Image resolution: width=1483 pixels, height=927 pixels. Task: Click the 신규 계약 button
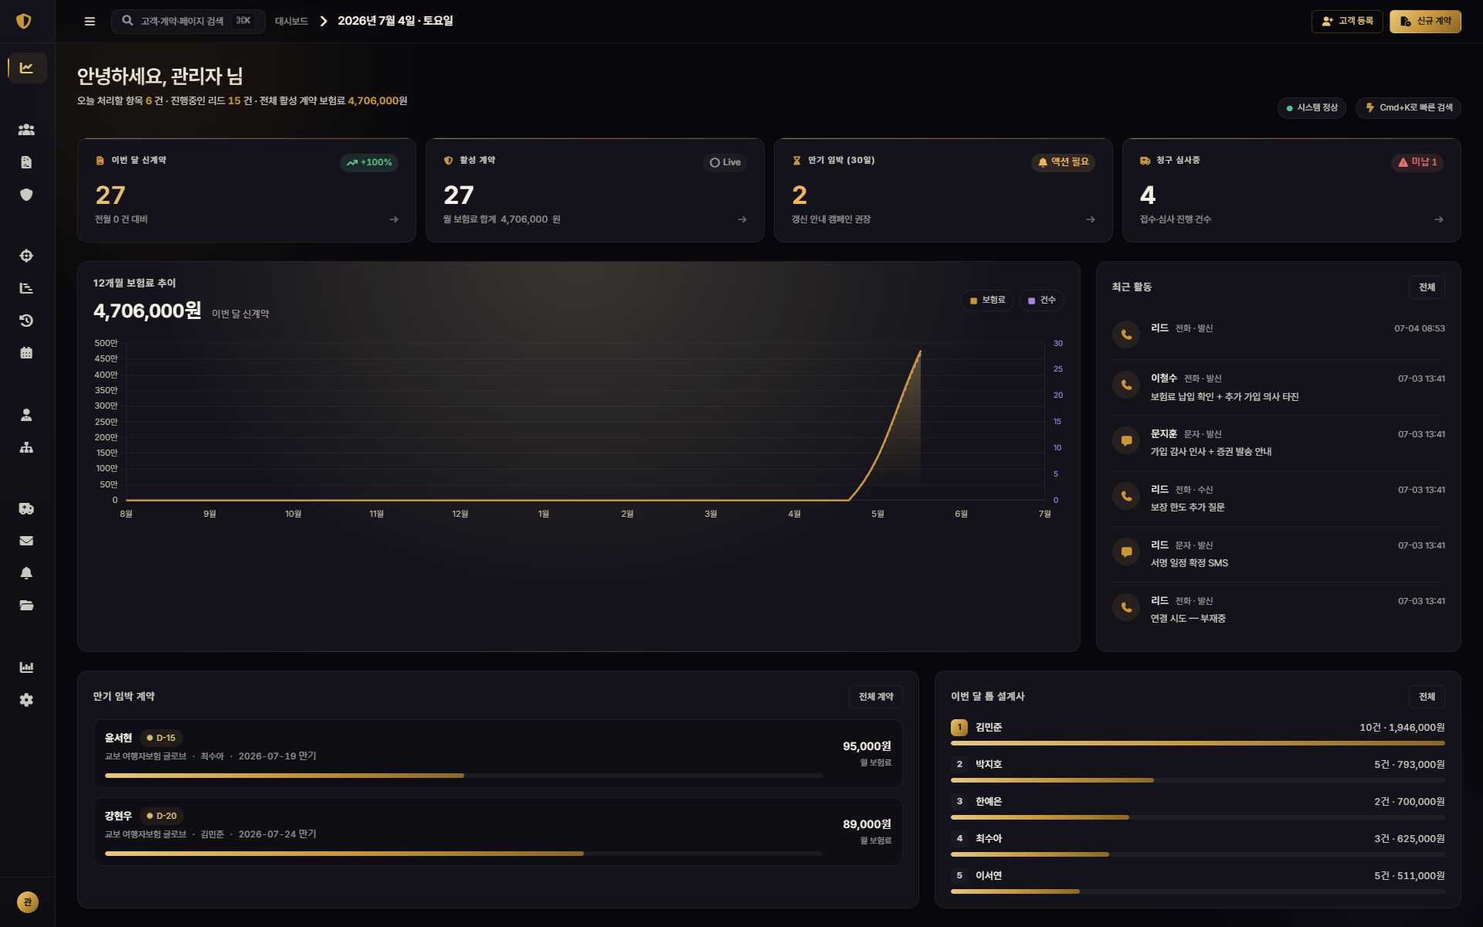1425,22
